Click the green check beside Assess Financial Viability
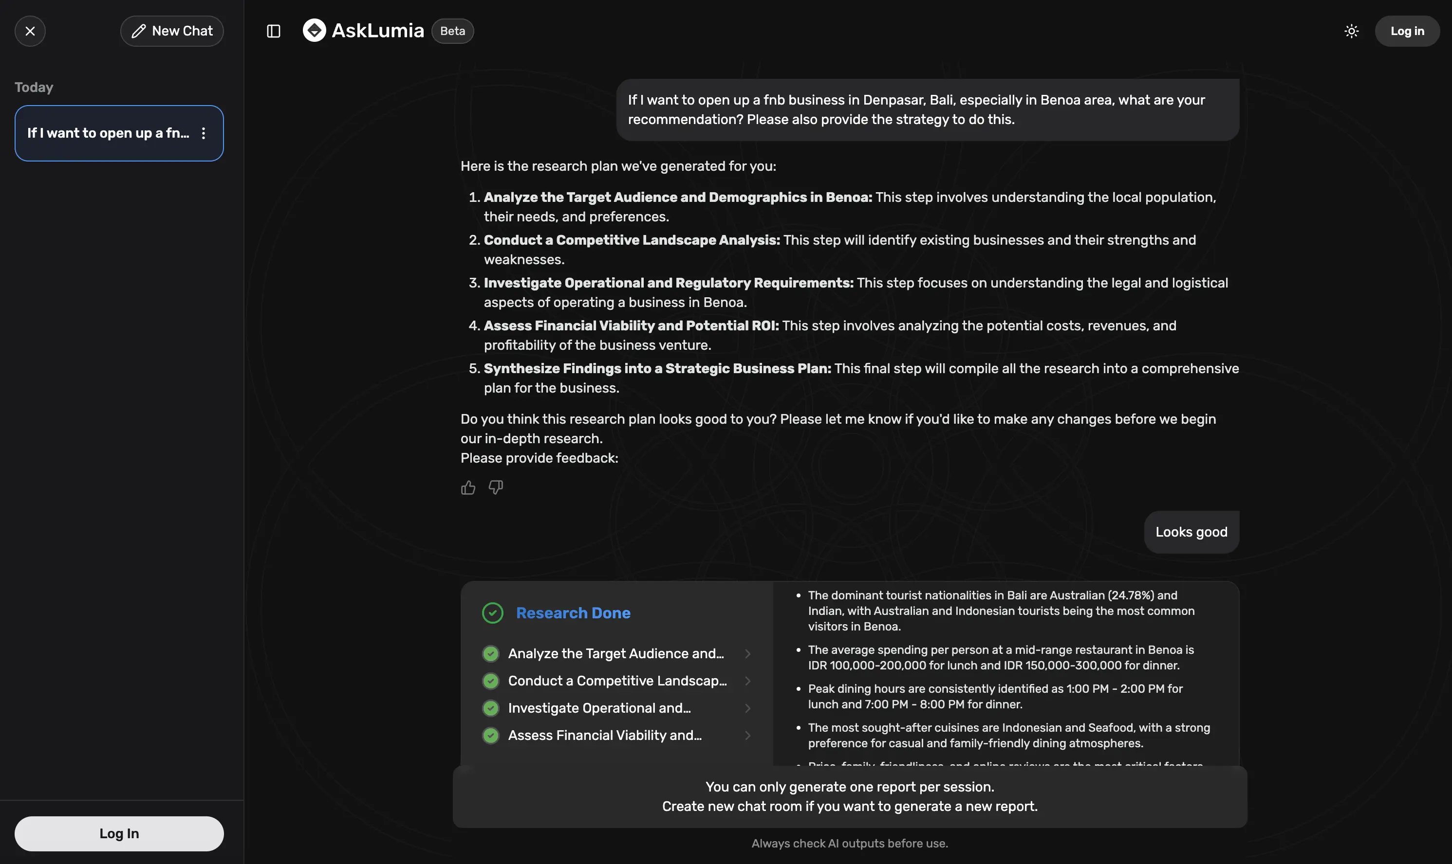 point(491,736)
